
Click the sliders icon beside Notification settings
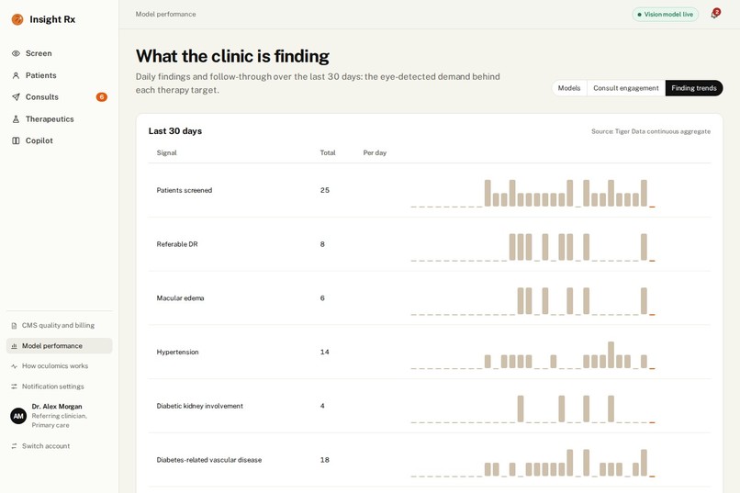tap(14, 387)
